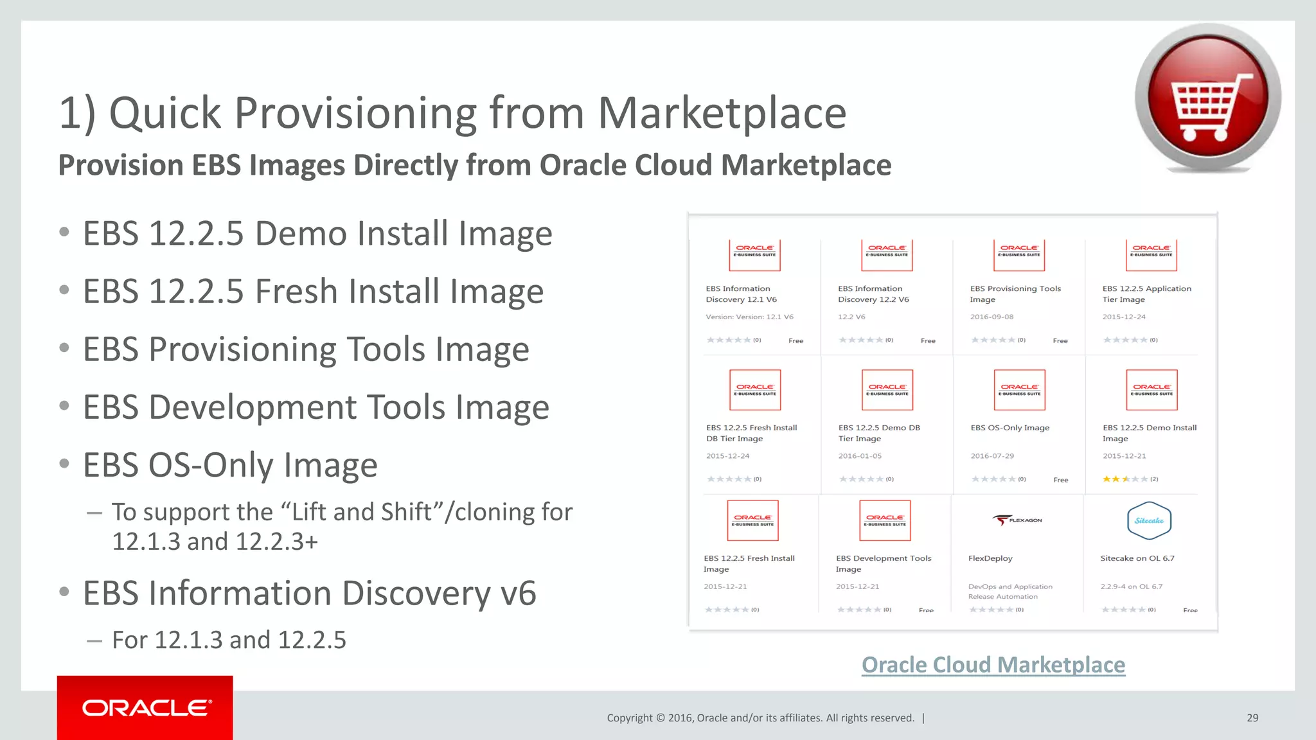
Task: Click the EBS 12.2.5 Demo Install Image card logo
Action: point(1152,390)
